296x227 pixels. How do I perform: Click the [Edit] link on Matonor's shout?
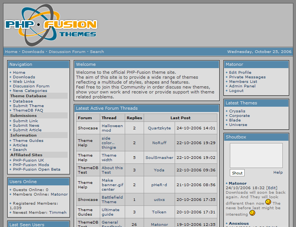point(272,188)
